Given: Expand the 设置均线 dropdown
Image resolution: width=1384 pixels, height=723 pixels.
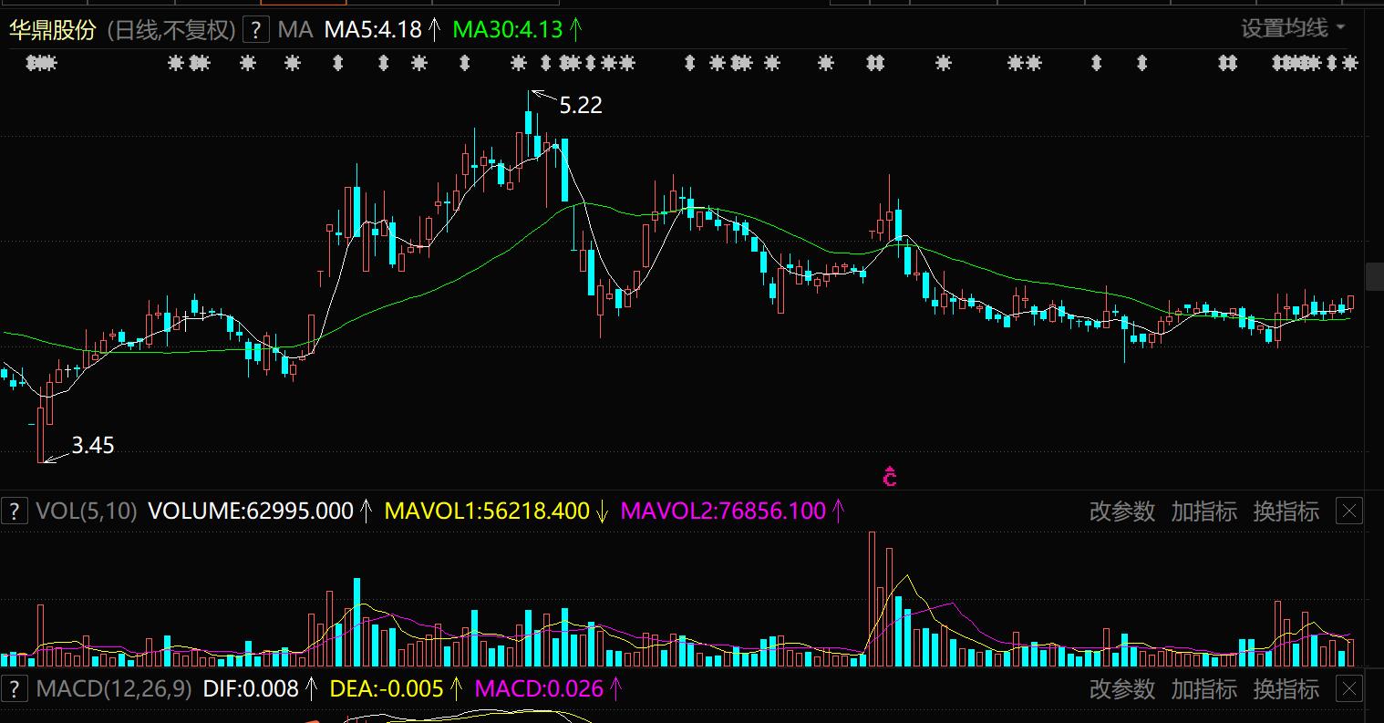Looking at the screenshot, I should tap(1293, 28).
